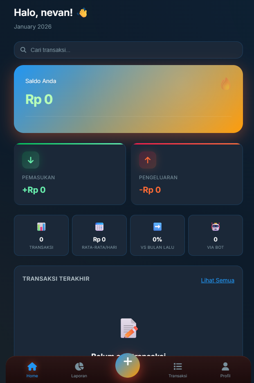Select the Transaksi list icon in bottom navigation
254x383 pixels.
[178, 366]
